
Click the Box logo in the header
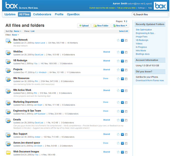[12, 5]
